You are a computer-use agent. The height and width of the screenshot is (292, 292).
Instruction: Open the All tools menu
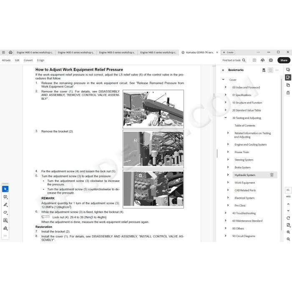(x=6, y=60)
